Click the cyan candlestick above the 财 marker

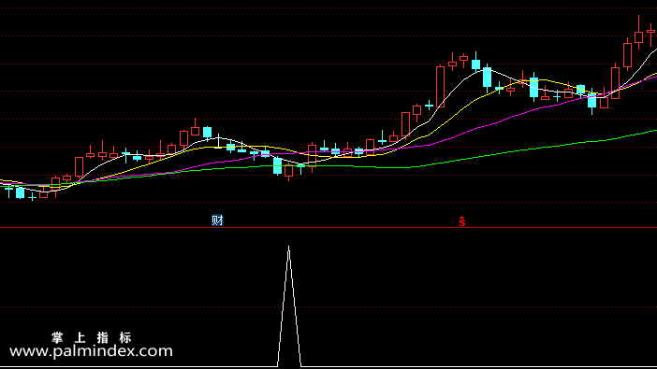tap(207, 133)
